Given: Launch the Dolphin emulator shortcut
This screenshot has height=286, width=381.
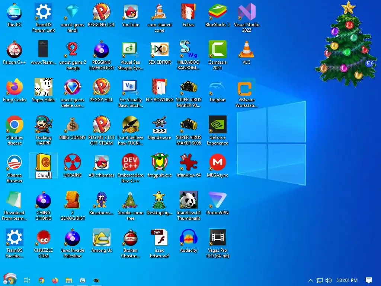Looking at the screenshot, I should click(x=217, y=90).
